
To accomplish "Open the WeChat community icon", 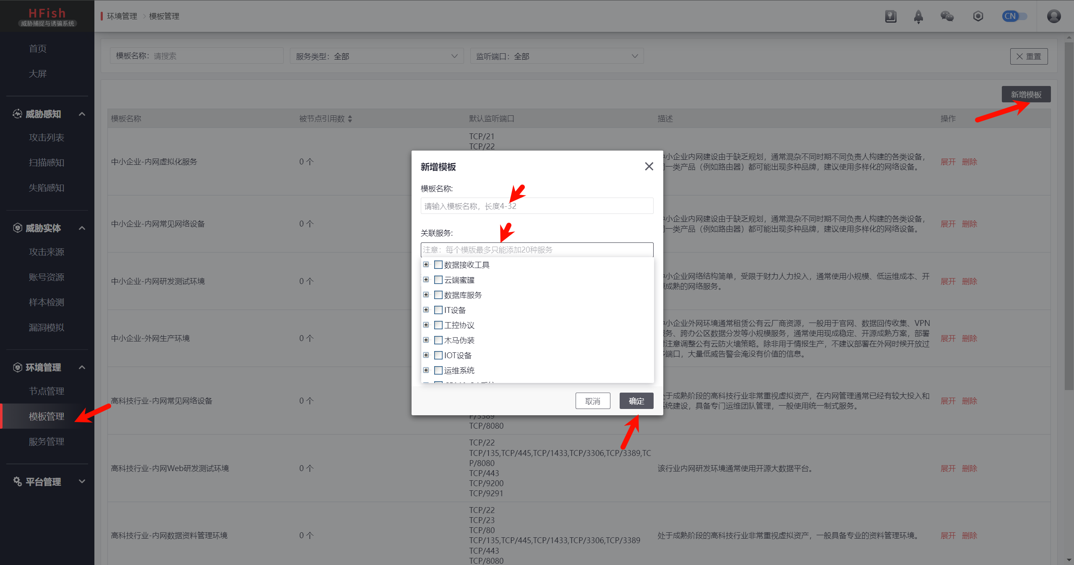I will point(947,16).
